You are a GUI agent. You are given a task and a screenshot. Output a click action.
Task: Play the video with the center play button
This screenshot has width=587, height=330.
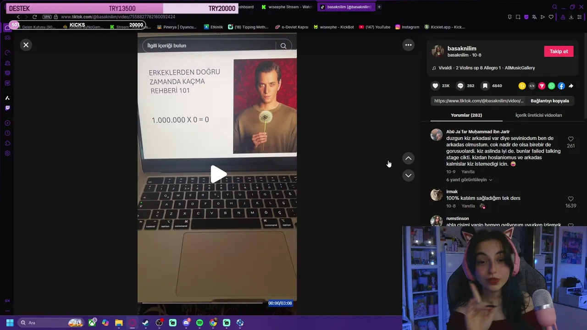[x=218, y=174]
